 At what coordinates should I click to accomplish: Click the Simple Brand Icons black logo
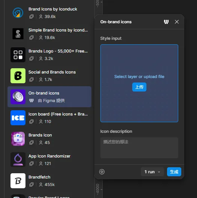click(18, 34)
